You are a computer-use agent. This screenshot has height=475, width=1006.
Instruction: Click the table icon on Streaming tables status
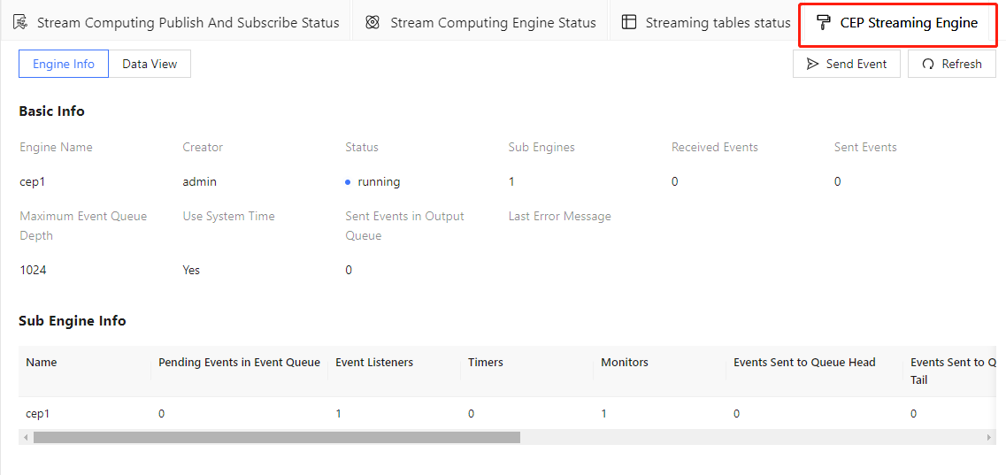[629, 22]
